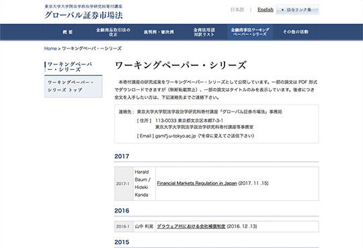
Task: Click the arrow icon in 法令リンク集 button
Action: click(x=282, y=9)
